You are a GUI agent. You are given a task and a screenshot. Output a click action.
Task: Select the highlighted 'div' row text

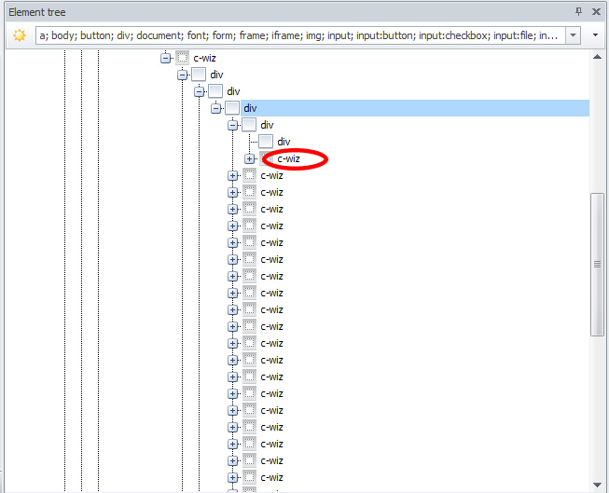pyautogui.click(x=250, y=108)
